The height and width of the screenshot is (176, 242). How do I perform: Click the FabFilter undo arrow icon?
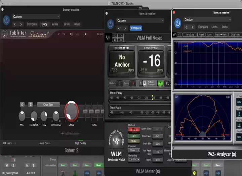point(59,34)
